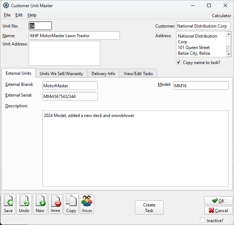Switch to the Delivery Info tab
Image resolution: width=234 pixels, height=225 pixels.
point(103,74)
